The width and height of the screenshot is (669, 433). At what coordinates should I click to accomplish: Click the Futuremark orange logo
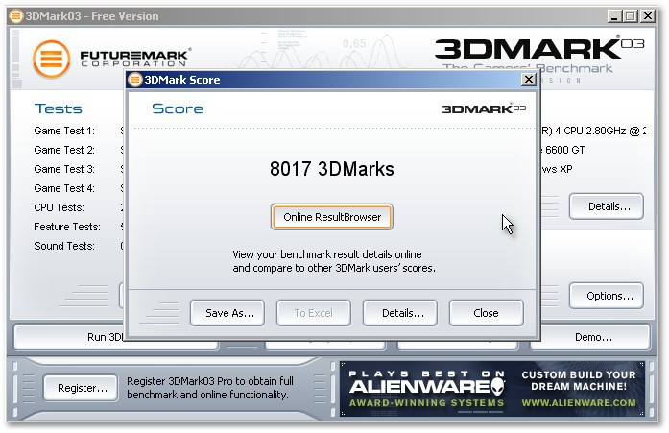[52, 59]
